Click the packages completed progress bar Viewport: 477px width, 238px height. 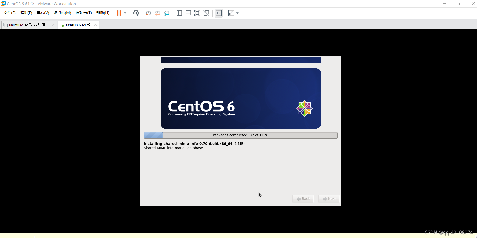[x=241, y=135]
